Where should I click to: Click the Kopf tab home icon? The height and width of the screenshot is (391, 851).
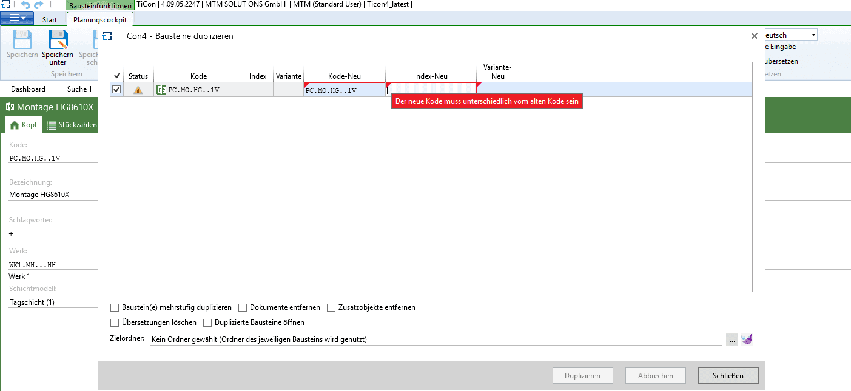(15, 125)
